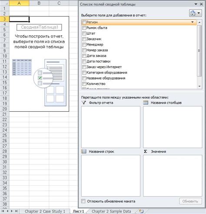Tick the Заказчик field checkbox
The width and height of the screenshot is (206, 214).
click(x=84, y=39)
